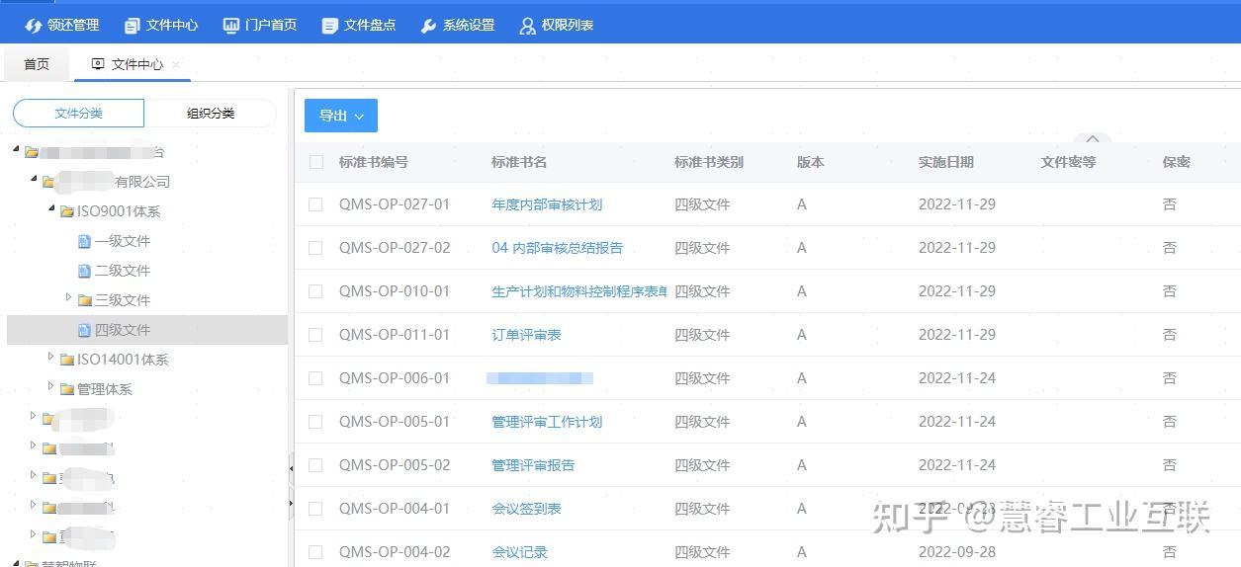Collapse the left panel with splitter arrow

(291, 468)
